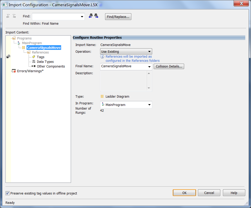The height and width of the screenshot is (208, 251).
Task: Select the Tags icon in Import Content tree
Action: [34, 57]
